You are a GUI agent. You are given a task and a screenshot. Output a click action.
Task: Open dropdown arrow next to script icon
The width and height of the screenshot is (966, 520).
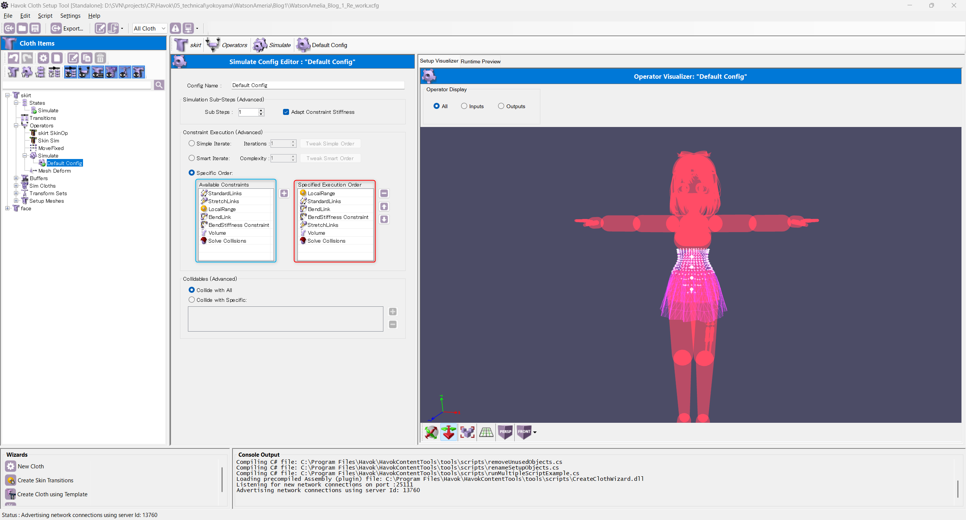(x=122, y=28)
